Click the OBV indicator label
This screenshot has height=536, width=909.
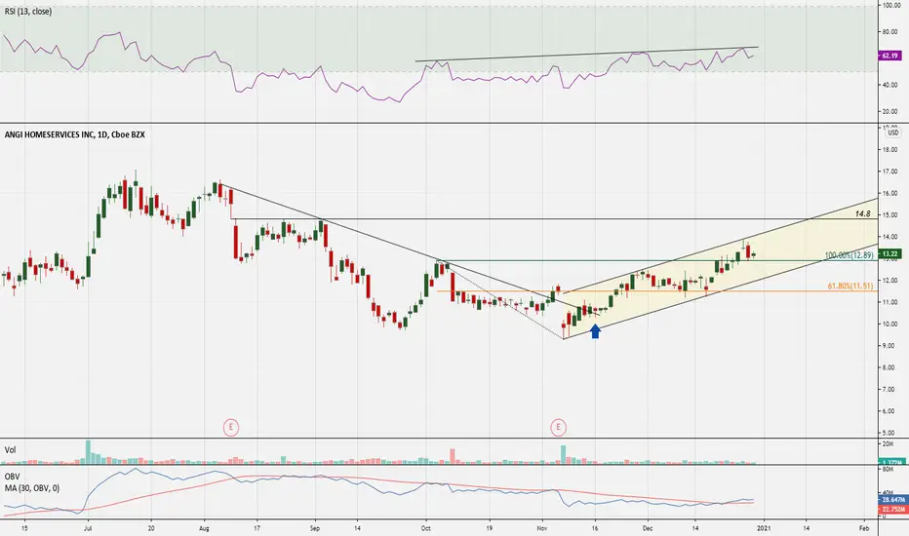(12, 477)
